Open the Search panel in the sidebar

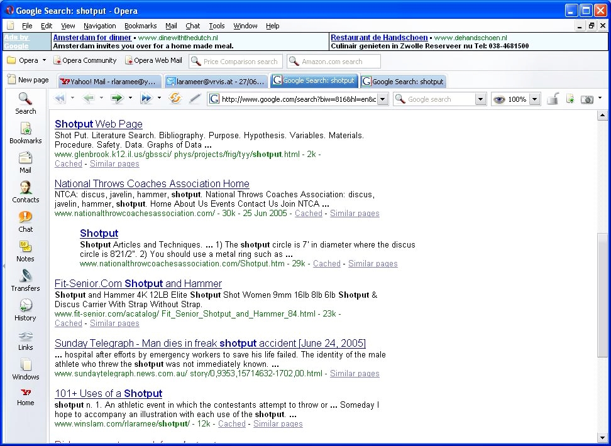(x=26, y=103)
